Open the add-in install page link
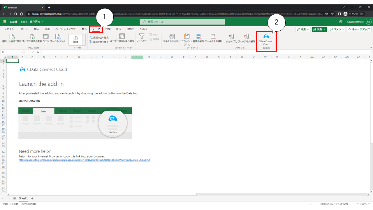Screen dimensions: 373x210 click(85, 160)
